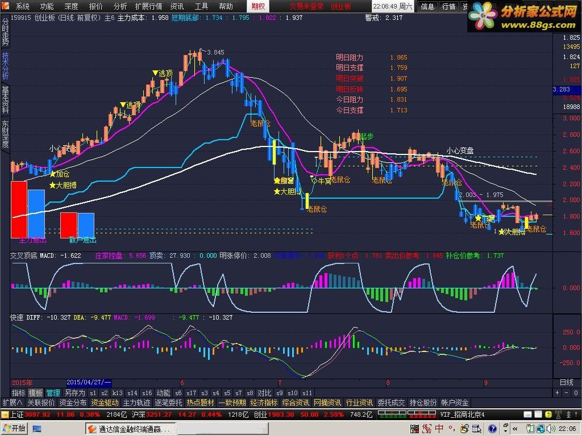582x436 pixels.
Task: Click the 指标 tab in the bottom bar
Action: [x=19, y=393]
